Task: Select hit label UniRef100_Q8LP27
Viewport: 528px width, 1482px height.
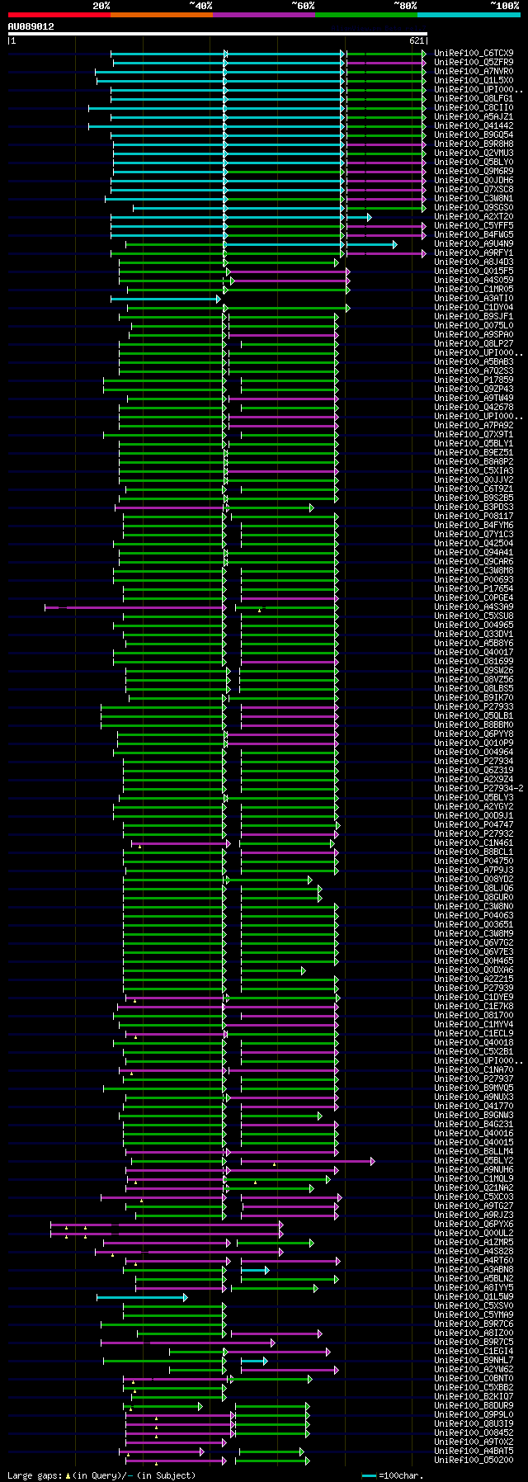Action: (474, 344)
